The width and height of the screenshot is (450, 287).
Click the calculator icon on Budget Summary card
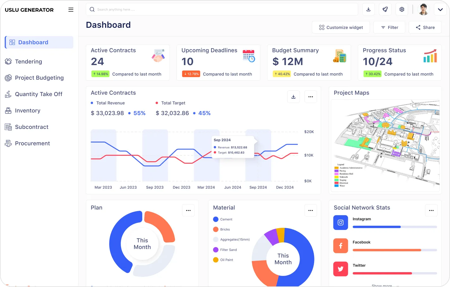click(x=340, y=56)
